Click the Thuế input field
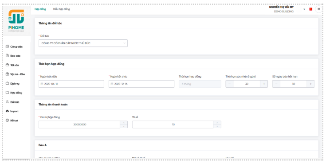 click(173, 124)
